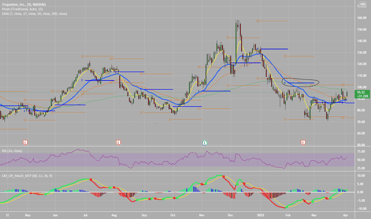The image size is (371, 219).
Task: Click the 110.00 price axis label
Action: pyautogui.click(x=362, y=76)
